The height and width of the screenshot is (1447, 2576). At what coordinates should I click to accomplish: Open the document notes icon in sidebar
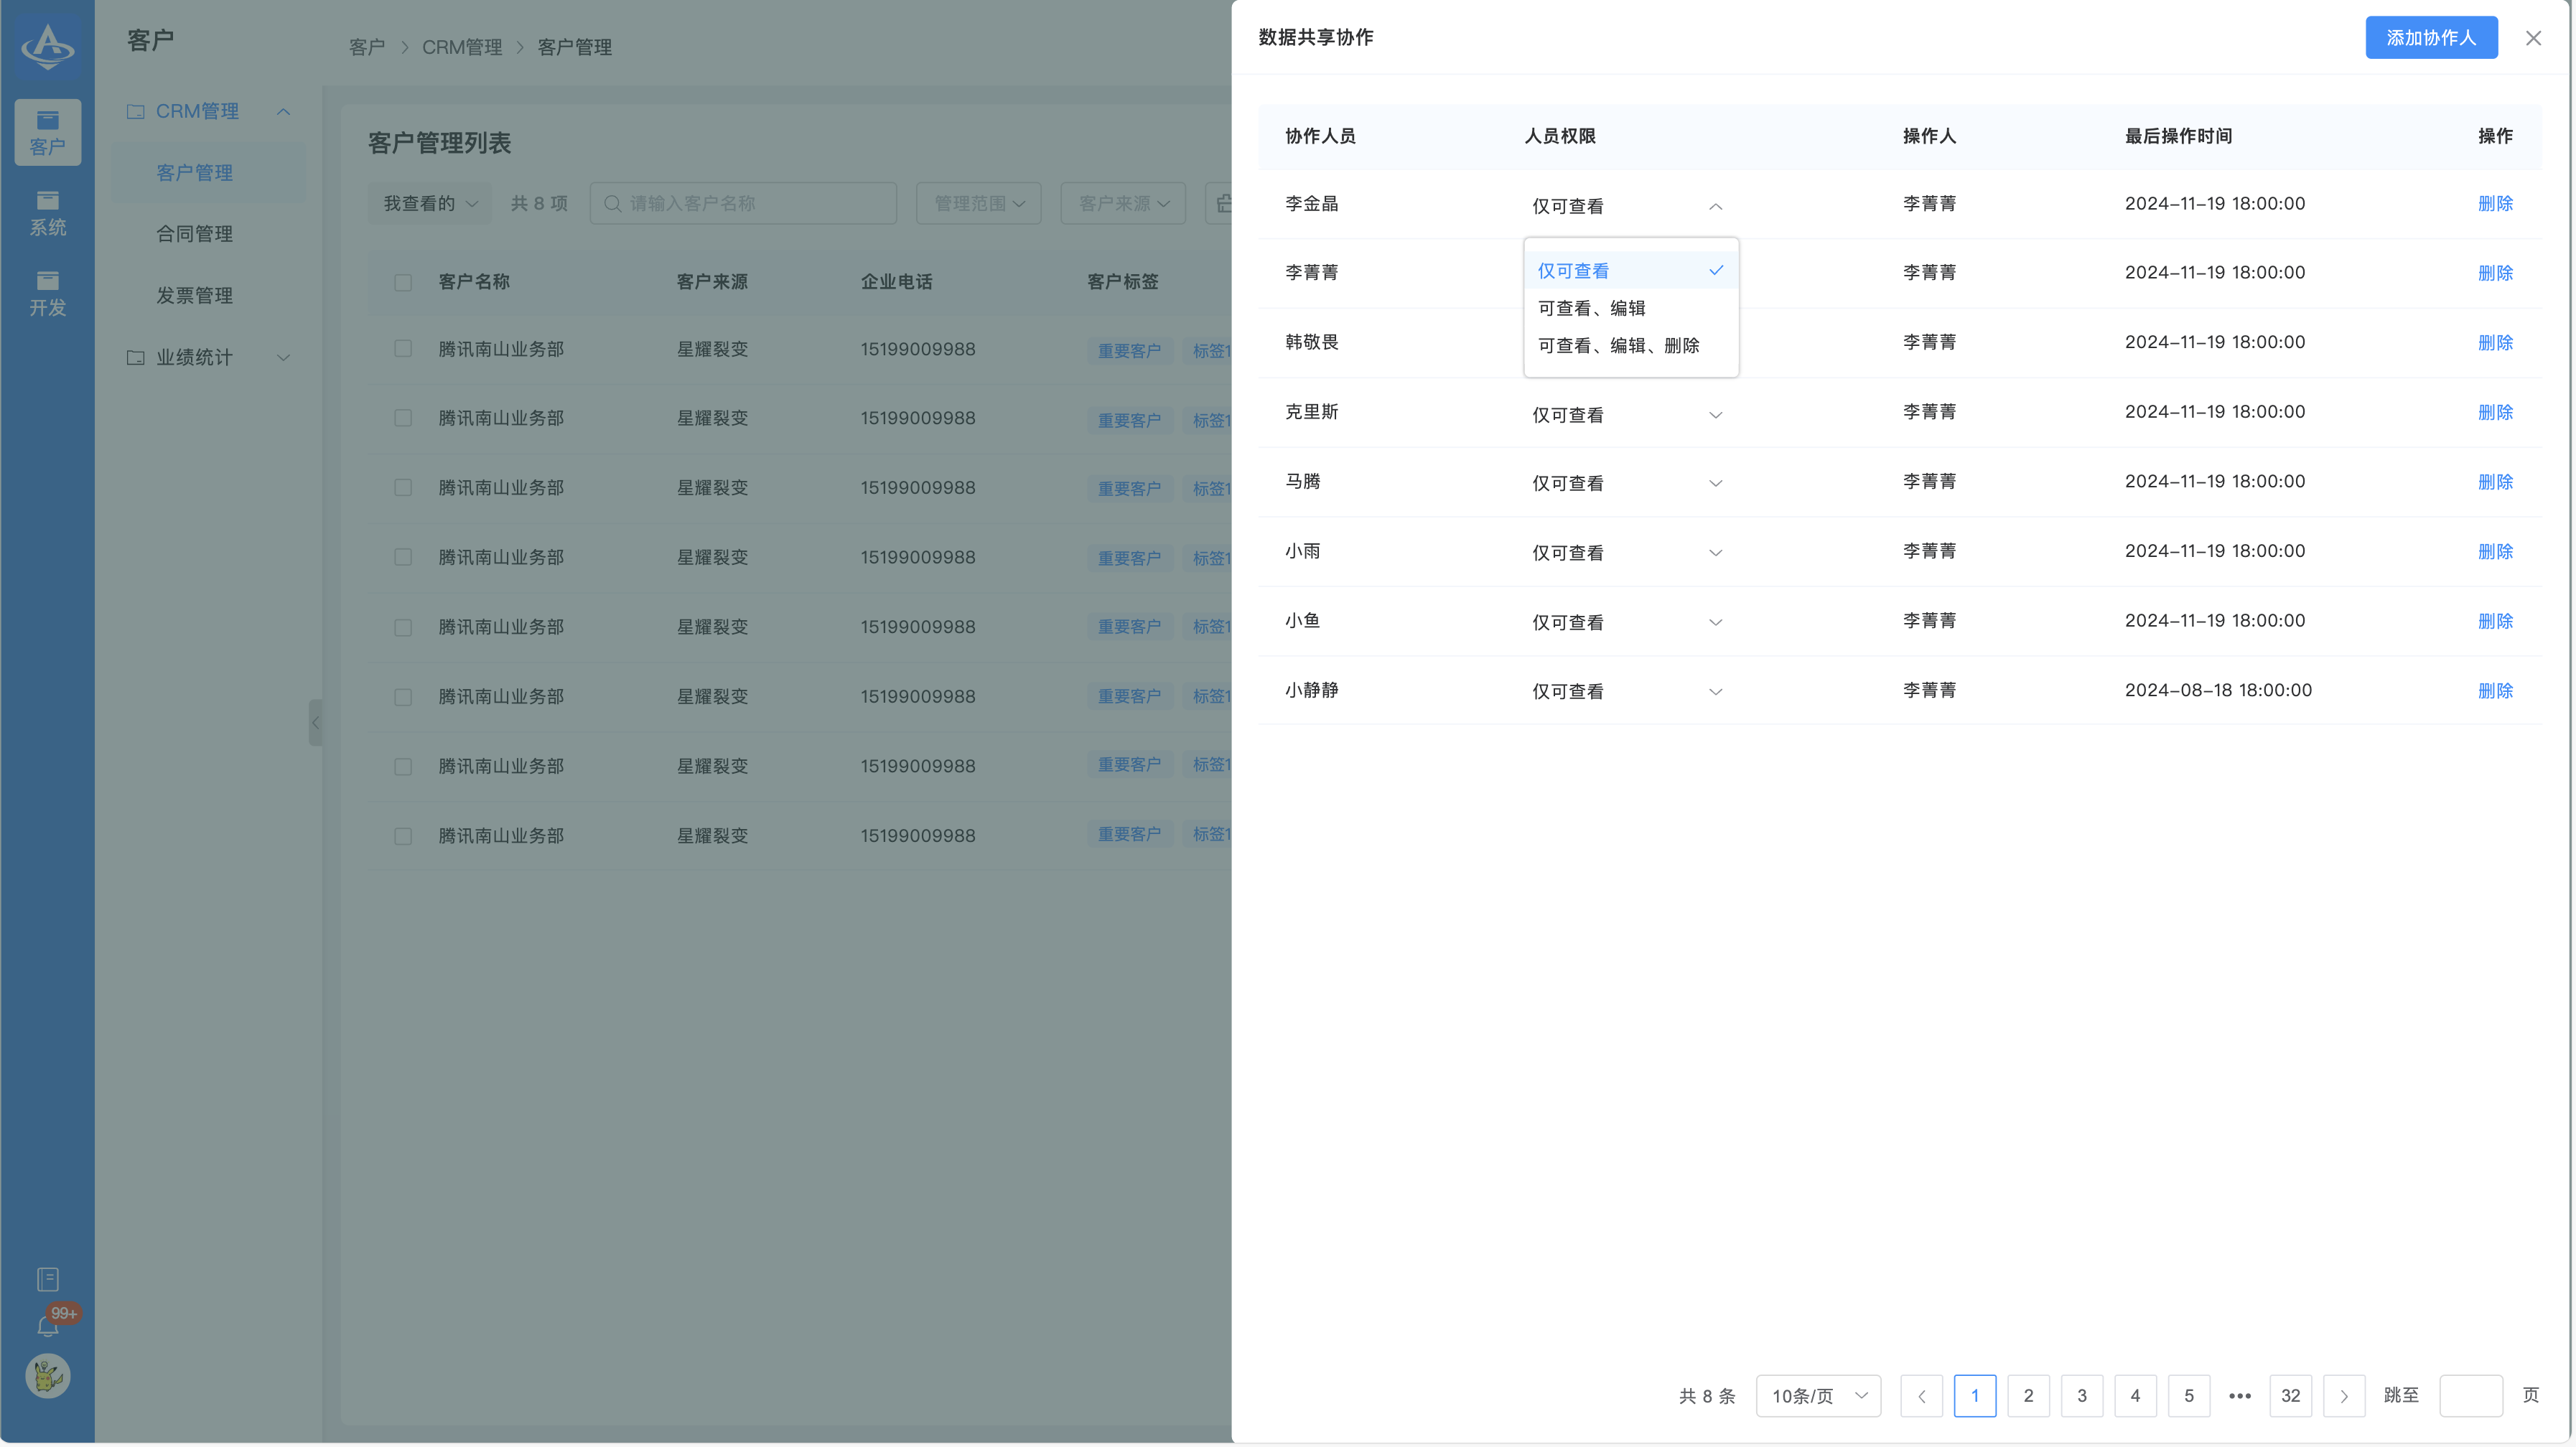tap(47, 1279)
